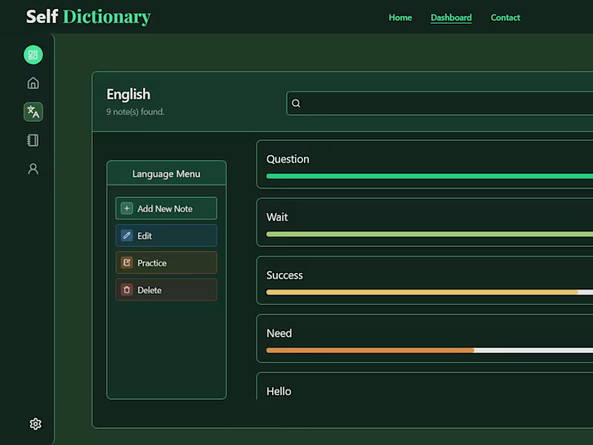This screenshot has height=445, width=593.
Task: Open the user profile sidebar icon
Action: coord(33,169)
